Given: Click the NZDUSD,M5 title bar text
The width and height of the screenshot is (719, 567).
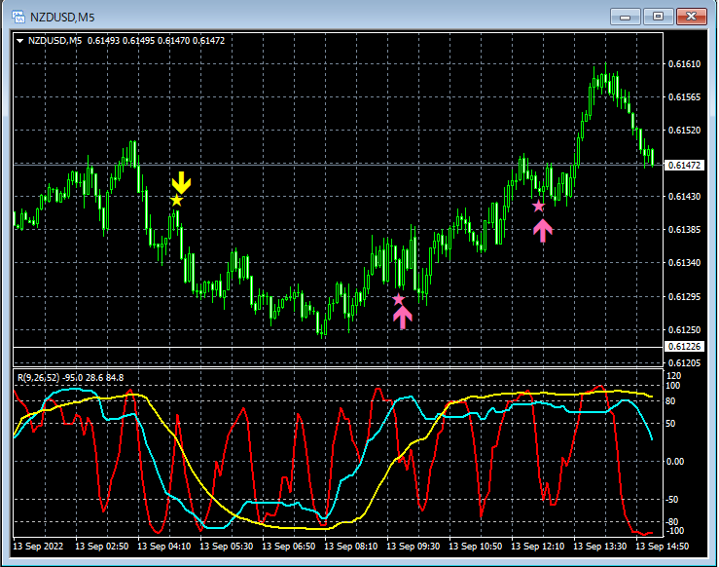Looking at the screenshot, I should pyautogui.click(x=62, y=18).
